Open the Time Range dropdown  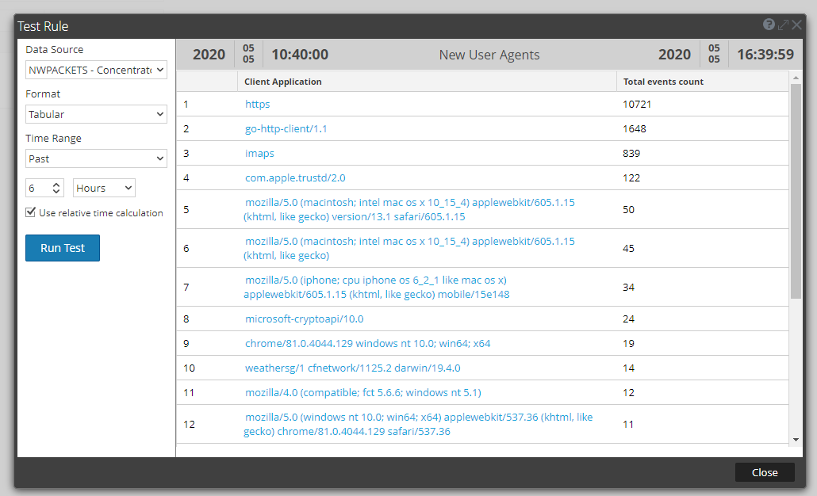[x=96, y=159]
